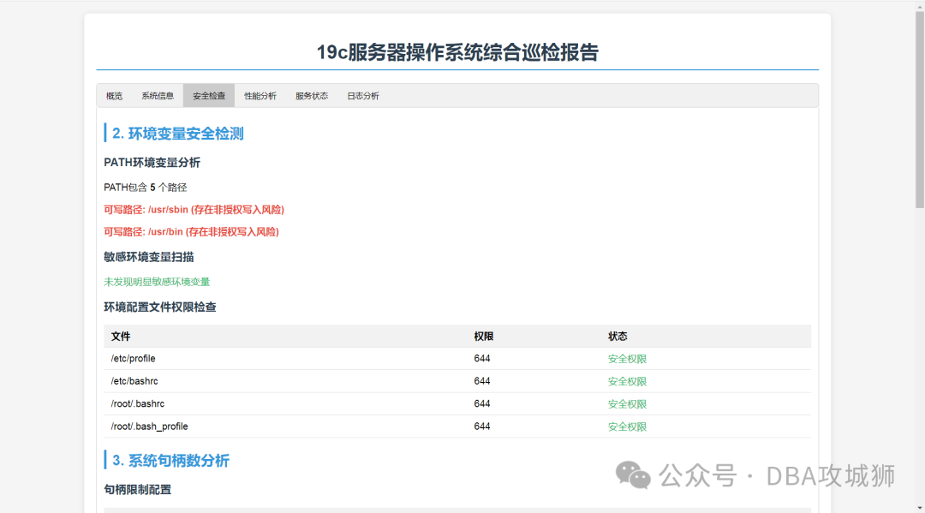This screenshot has width=925, height=513.
Task: Click the 644 permission for /root/.bash_profile
Action: click(x=482, y=427)
